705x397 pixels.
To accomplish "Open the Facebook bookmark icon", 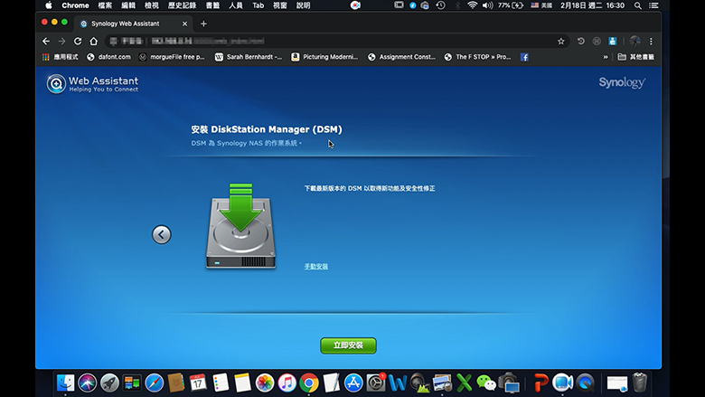I will tap(524, 57).
